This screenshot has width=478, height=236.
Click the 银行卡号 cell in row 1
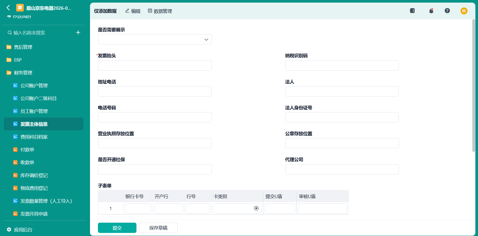[x=138, y=208]
